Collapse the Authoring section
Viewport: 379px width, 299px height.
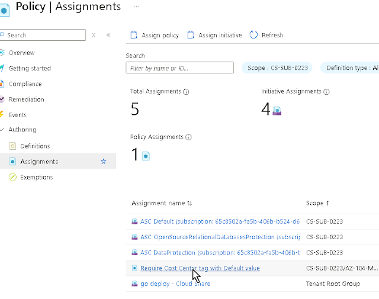click(x=2, y=130)
